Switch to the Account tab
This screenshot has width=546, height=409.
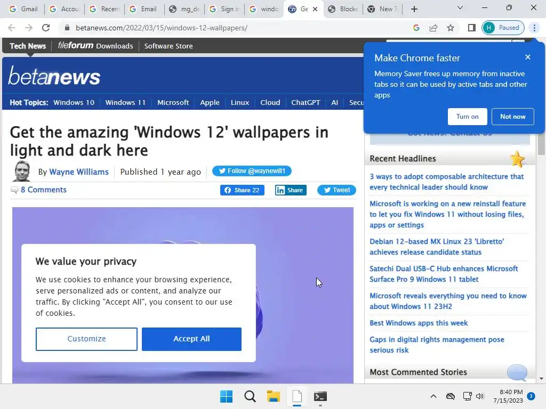pos(65,9)
